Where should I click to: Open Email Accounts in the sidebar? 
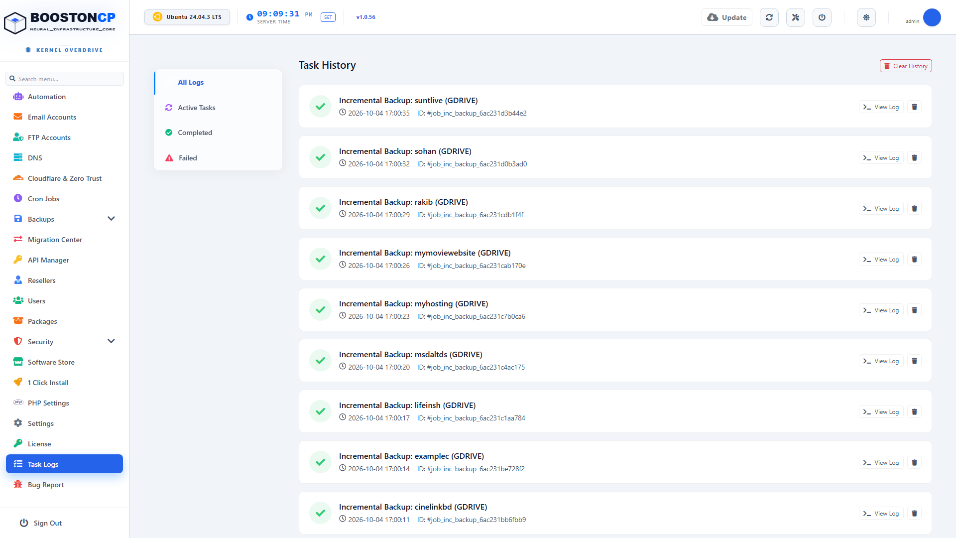pyautogui.click(x=65, y=117)
